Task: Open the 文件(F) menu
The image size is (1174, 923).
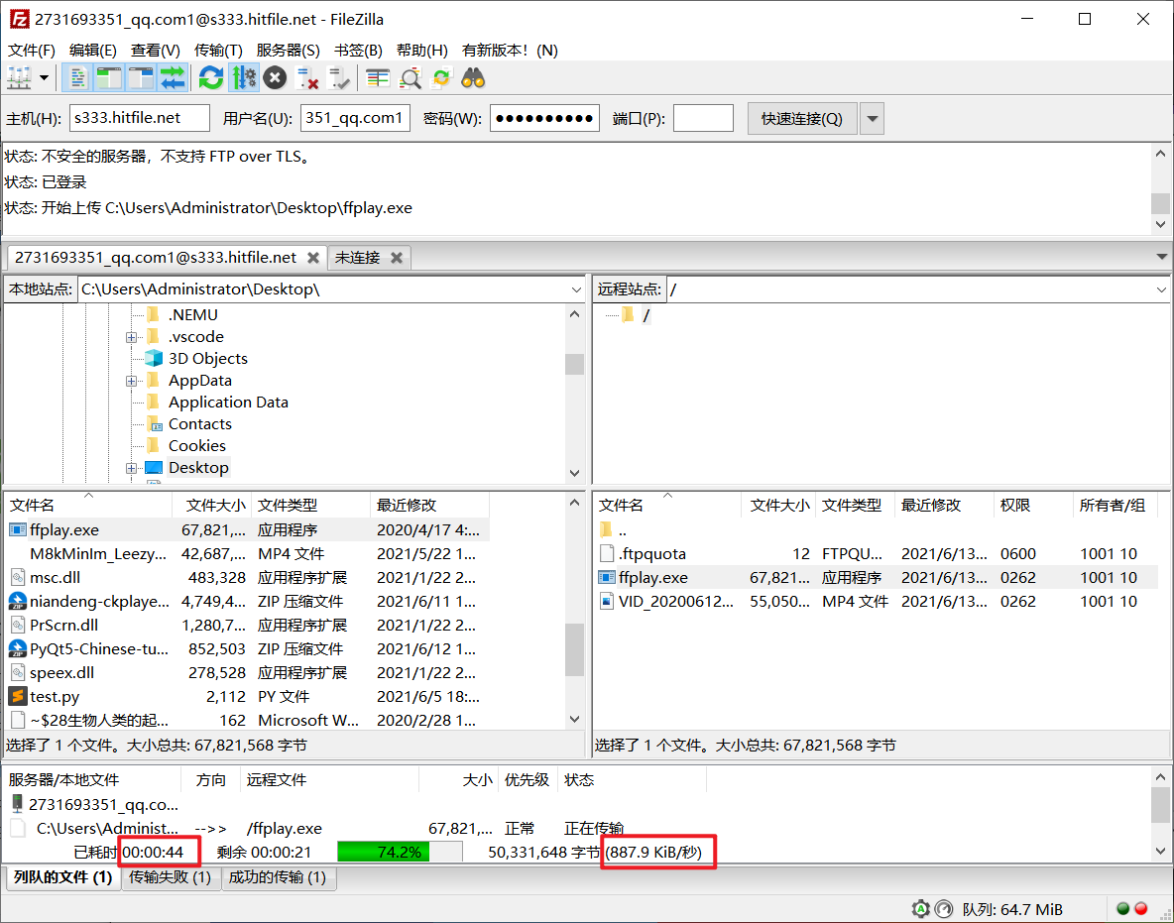Action: click(x=32, y=51)
